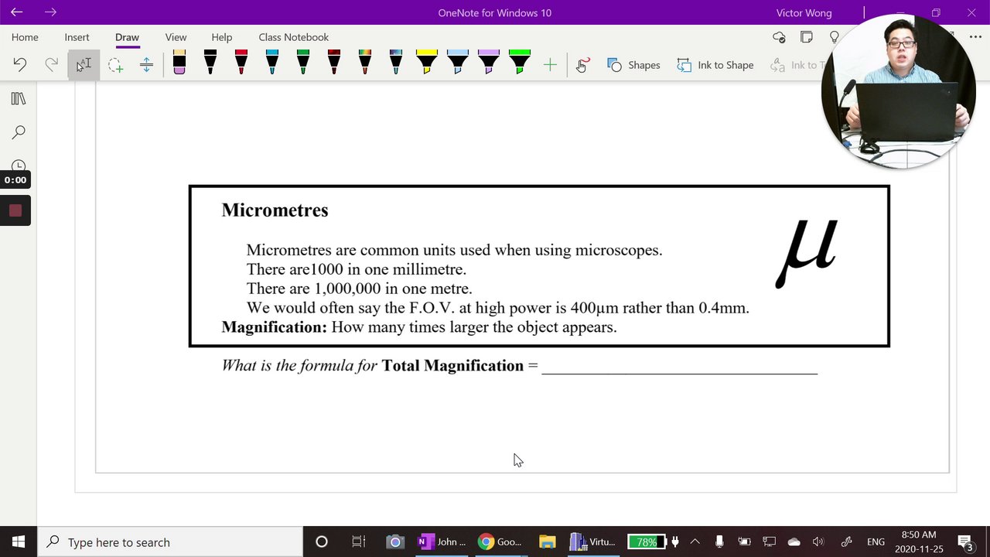Enable Ink to Shape

715,65
